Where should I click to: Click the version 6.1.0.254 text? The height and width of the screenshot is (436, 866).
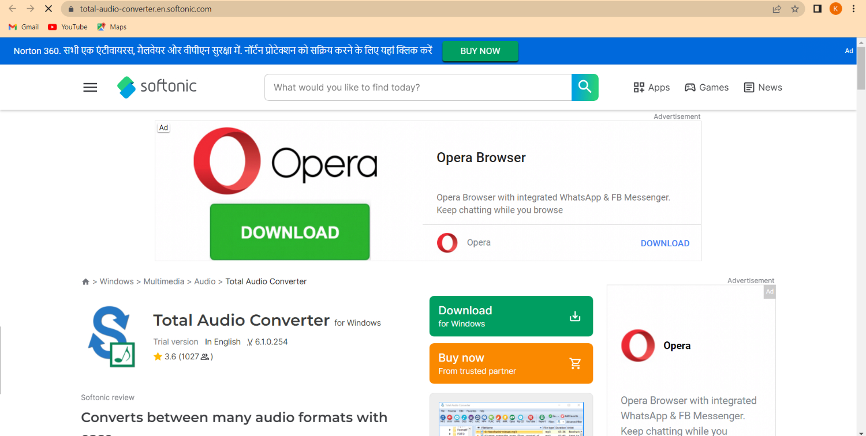click(x=267, y=342)
